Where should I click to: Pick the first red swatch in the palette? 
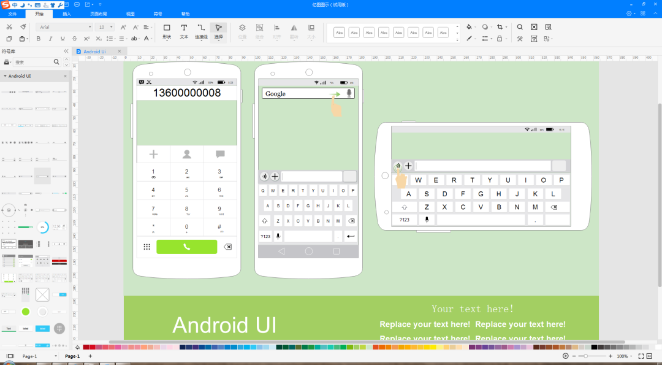click(x=86, y=347)
